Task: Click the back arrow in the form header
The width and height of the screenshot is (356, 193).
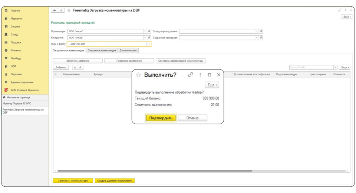Action: 55,10
